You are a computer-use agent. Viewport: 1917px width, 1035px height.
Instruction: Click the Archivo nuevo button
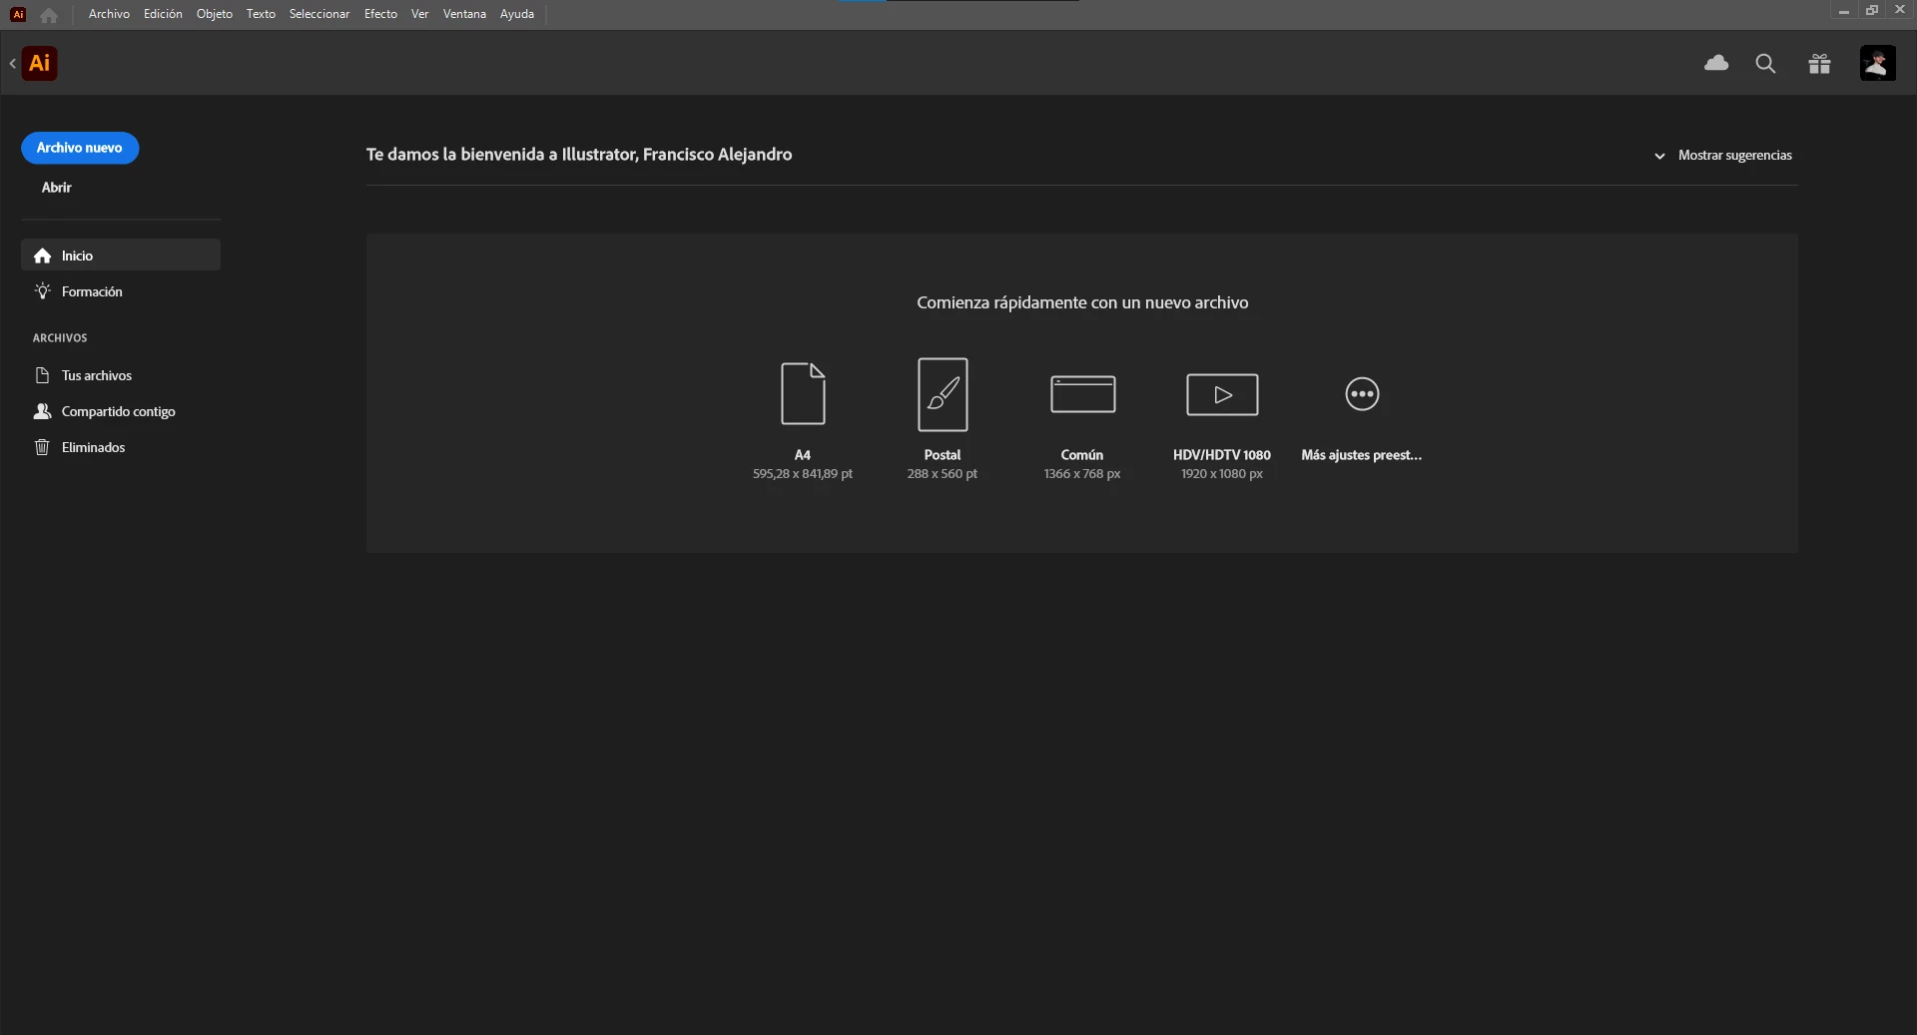click(80, 148)
